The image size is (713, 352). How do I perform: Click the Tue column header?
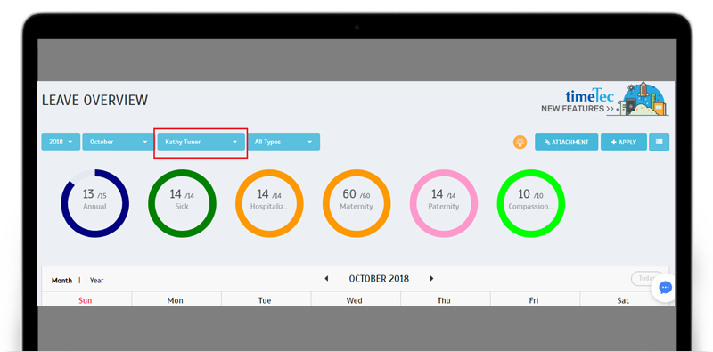tap(265, 300)
